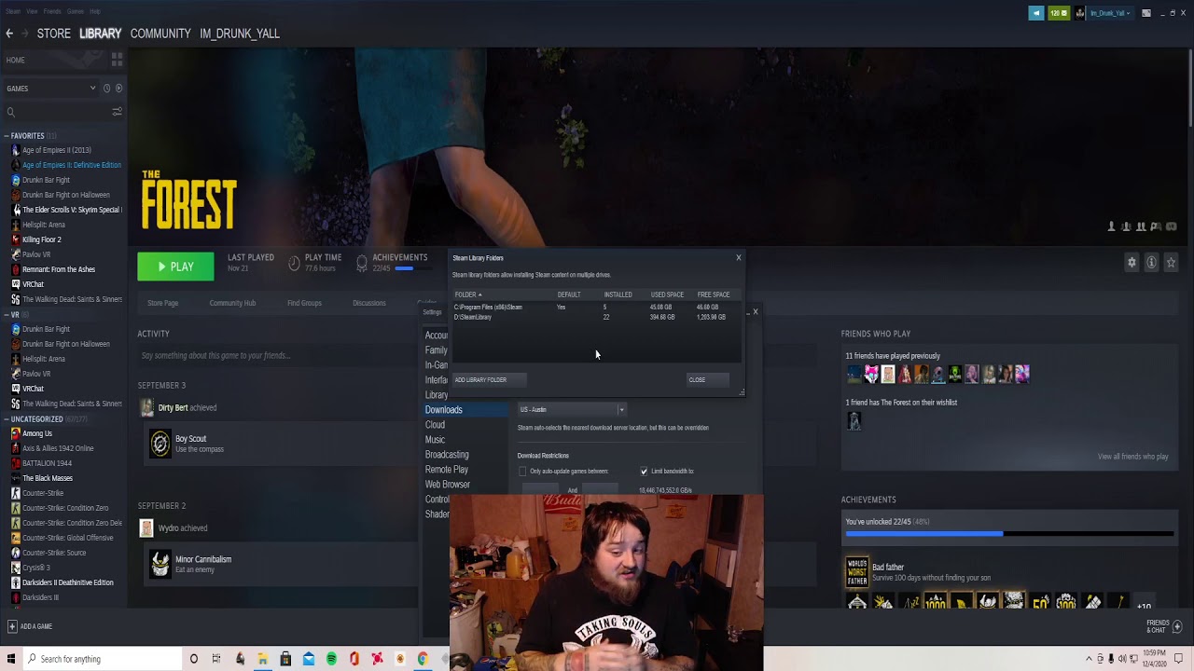Image resolution: width=1194 pixels, height=671 pixels.
Task: Play The Forest
Action: coord(175,267)
